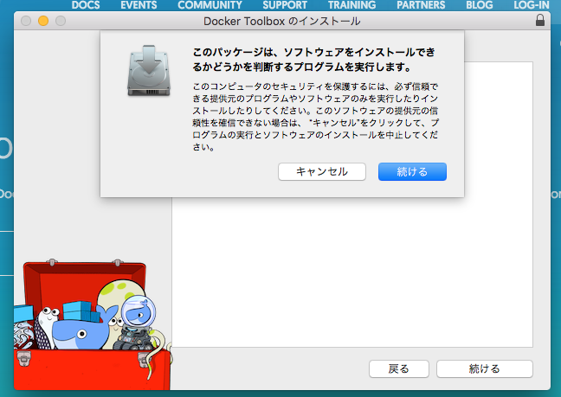This screenshot has width=561, height=397.
Task: Click the installer disk icon in the dialog
Action: click(x=149, y=71)
